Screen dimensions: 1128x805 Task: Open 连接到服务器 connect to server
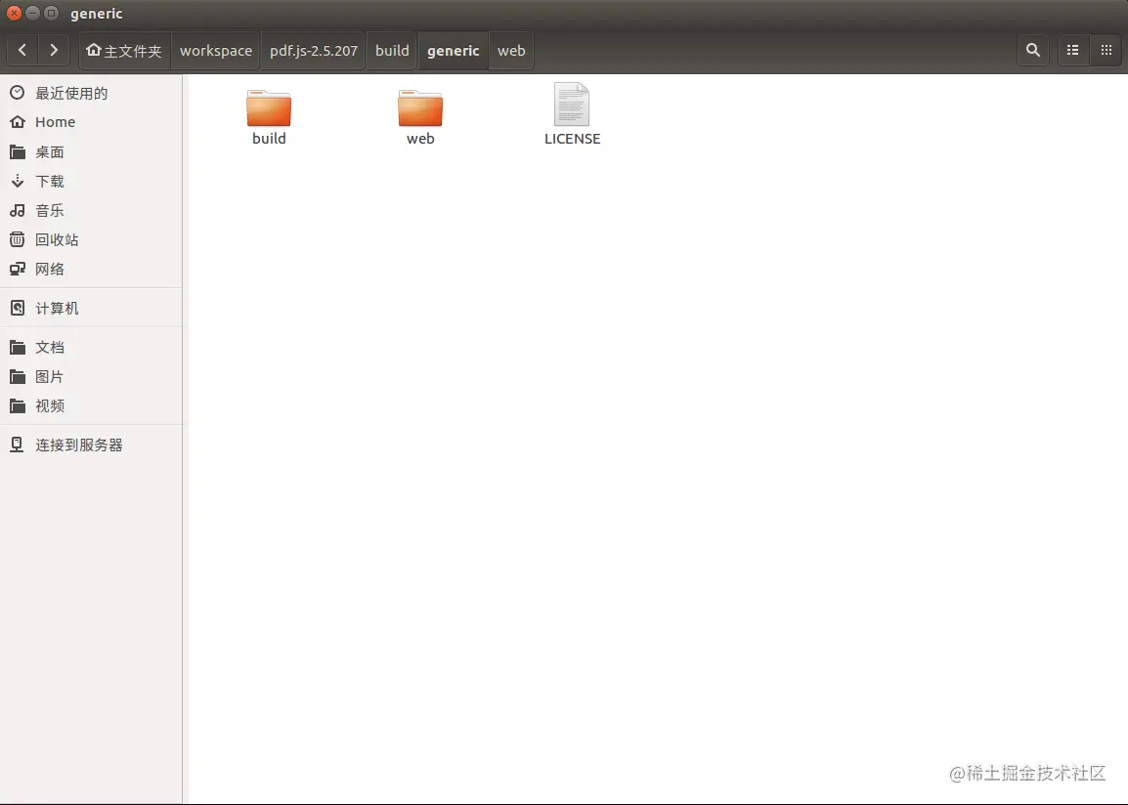click(x=91, y=445)
